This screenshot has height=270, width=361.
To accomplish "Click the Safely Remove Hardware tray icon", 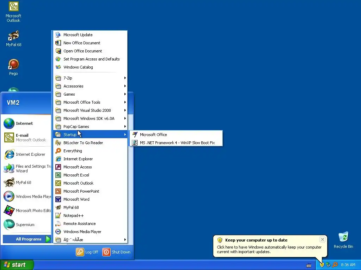I will [x=328, y=265].
